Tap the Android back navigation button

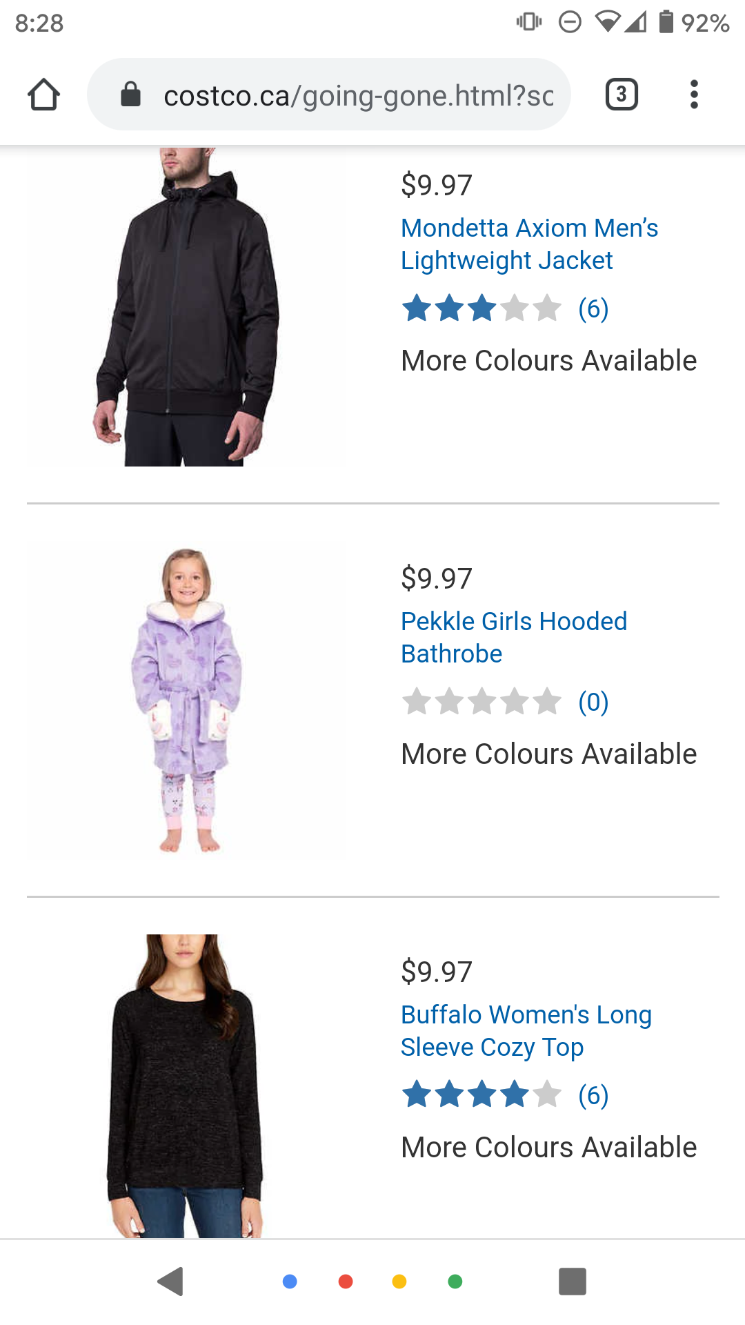coord(170,1282)
